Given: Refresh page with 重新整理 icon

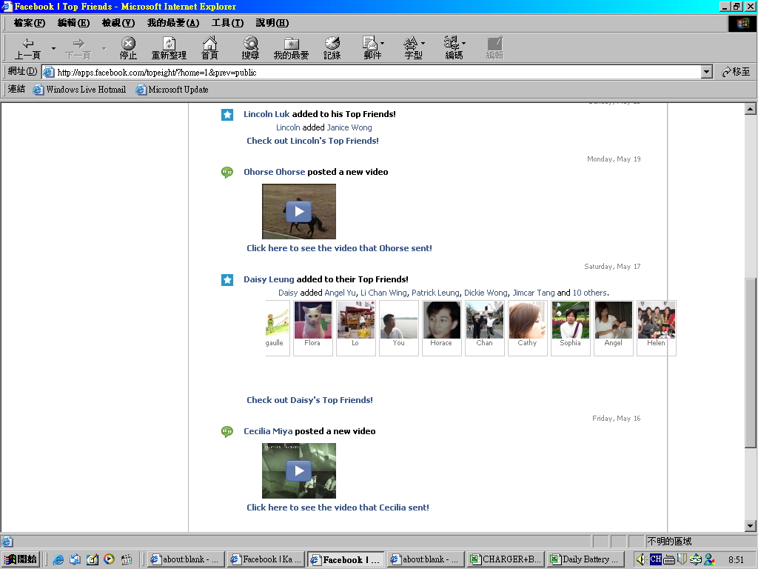Looking at the screenshot, I should [169, 48].
